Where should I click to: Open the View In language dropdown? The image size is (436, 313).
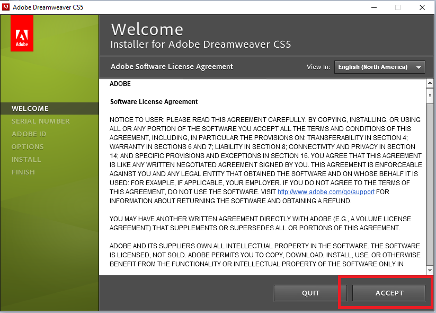click(x=380, y=67)
